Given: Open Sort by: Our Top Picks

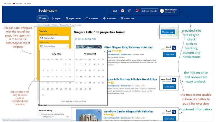Looking at the screenshot, I should tap(85, 39).
